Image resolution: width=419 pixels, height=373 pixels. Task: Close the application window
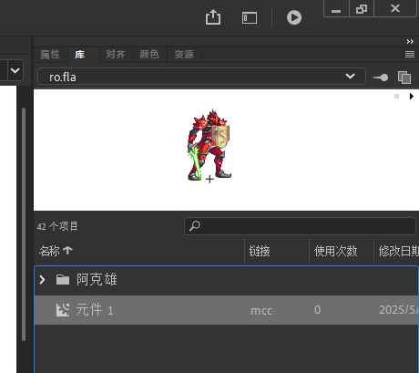[395, 8]
